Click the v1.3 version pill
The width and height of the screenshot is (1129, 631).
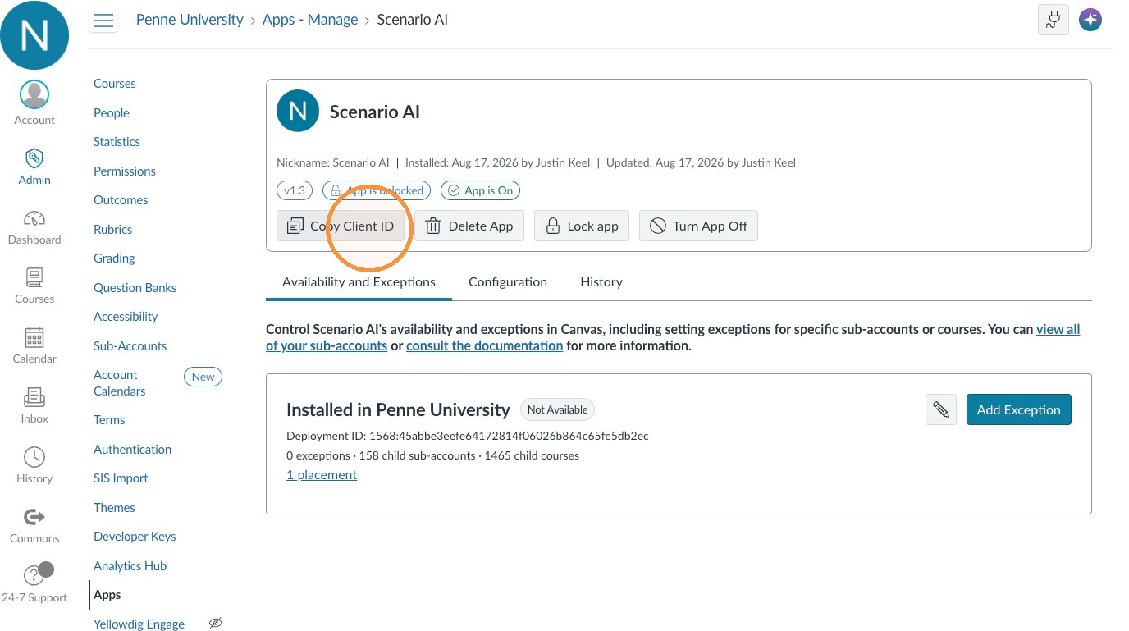click(x=295, y=190)
